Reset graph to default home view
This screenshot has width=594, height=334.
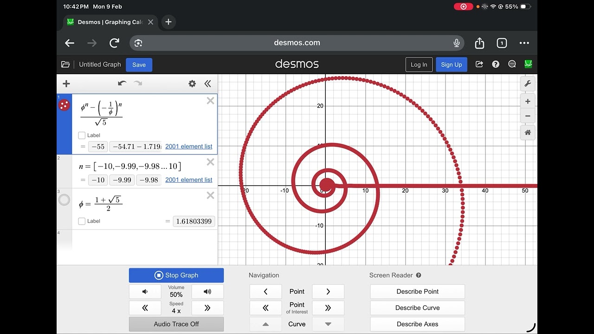point(528,133)
